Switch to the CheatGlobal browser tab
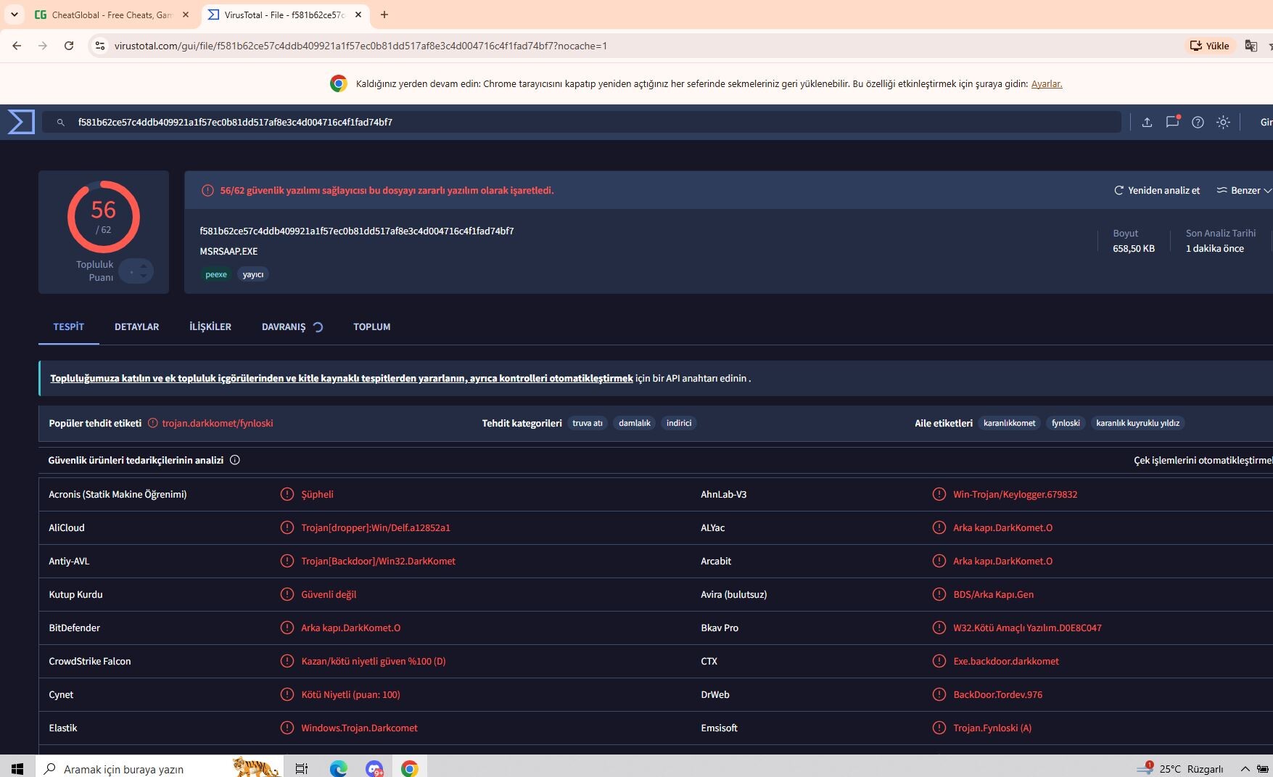 point(112,15)
